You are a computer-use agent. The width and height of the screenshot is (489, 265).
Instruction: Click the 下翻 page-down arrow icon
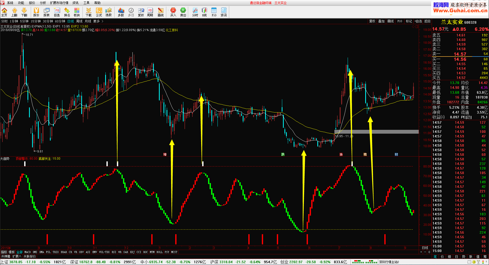pyautogui.click(x=24, y=12)
